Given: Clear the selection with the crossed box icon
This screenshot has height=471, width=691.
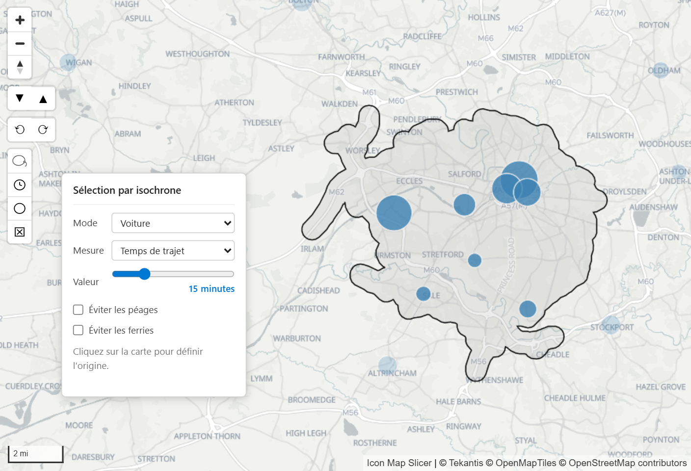Looking at the screenshot, I should (20, 232).
